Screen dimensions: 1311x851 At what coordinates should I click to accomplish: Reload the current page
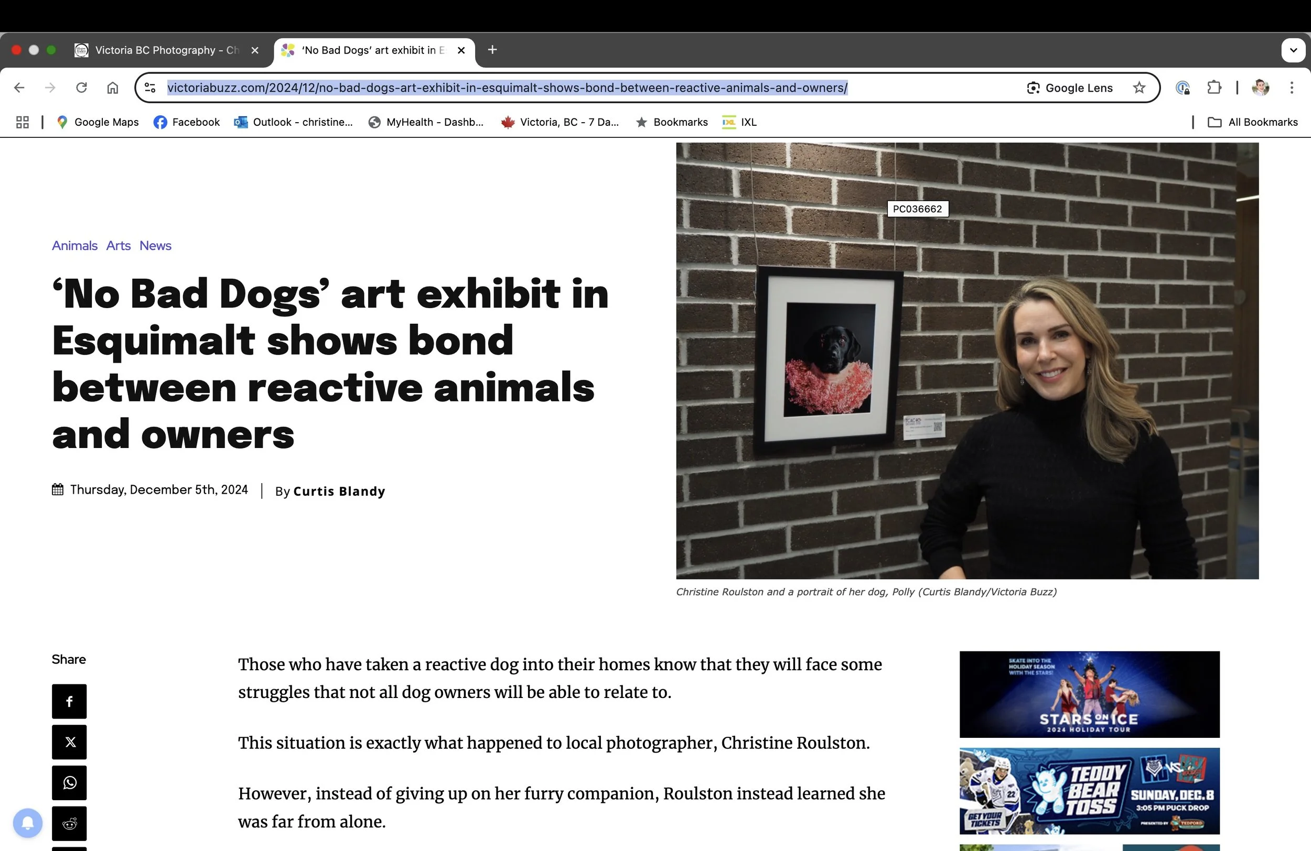(x=81, y=88)
